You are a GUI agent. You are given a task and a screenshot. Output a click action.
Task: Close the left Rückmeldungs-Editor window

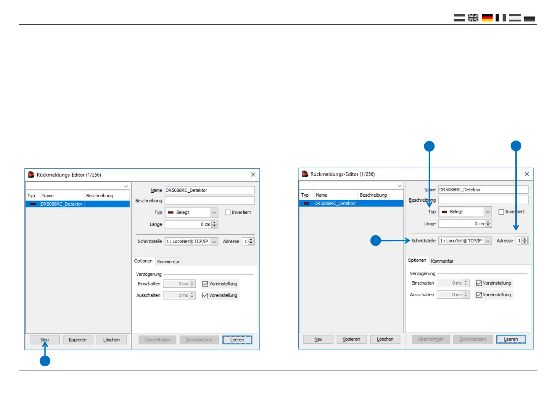253,175
